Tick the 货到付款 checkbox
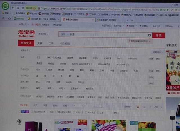 [x=74, y=112]
